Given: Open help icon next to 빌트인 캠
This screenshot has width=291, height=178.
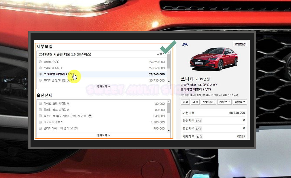Looking at the screenshot, I should pos(90,116).
